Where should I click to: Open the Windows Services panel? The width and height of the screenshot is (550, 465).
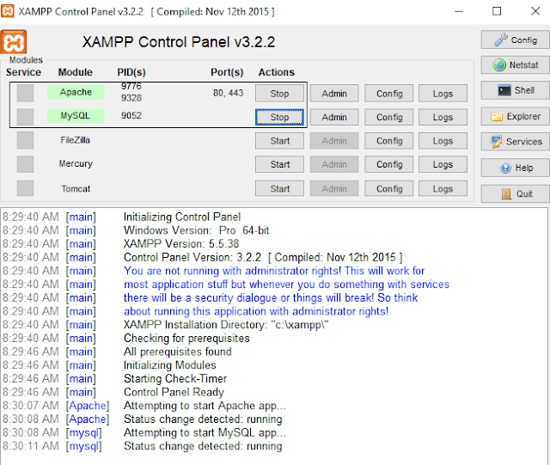pos(516,142)
